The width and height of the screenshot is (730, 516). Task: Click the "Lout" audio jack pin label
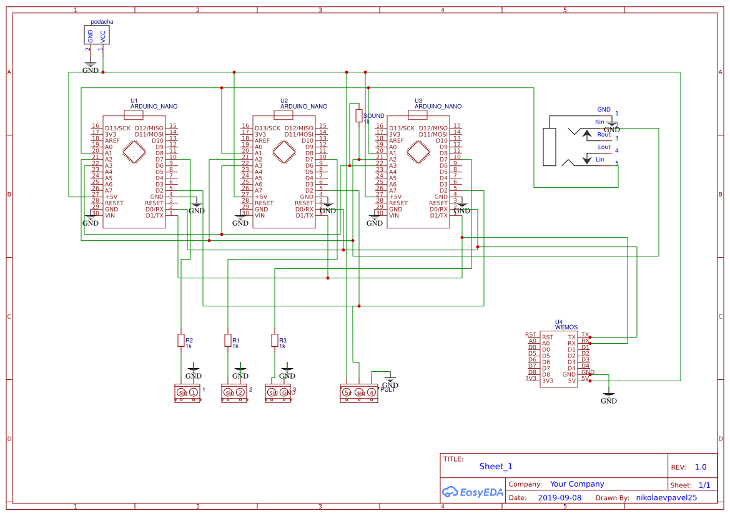pos(604,147)
